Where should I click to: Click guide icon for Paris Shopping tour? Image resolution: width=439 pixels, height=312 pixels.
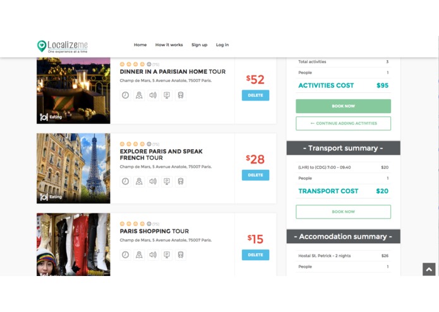point(139,255)
